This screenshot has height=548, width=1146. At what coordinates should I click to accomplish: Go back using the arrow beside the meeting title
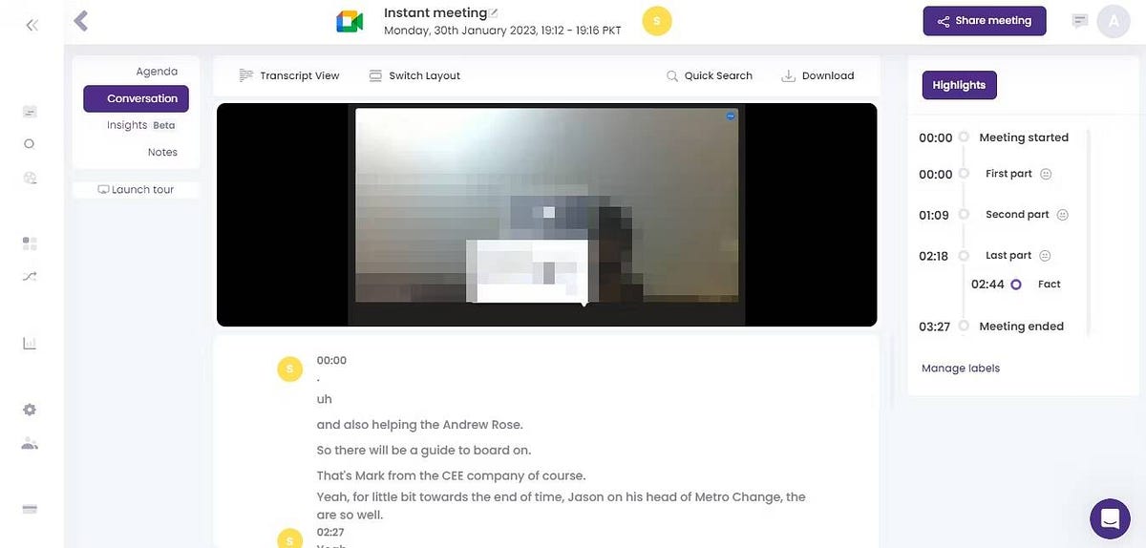(x=81, y=21)
